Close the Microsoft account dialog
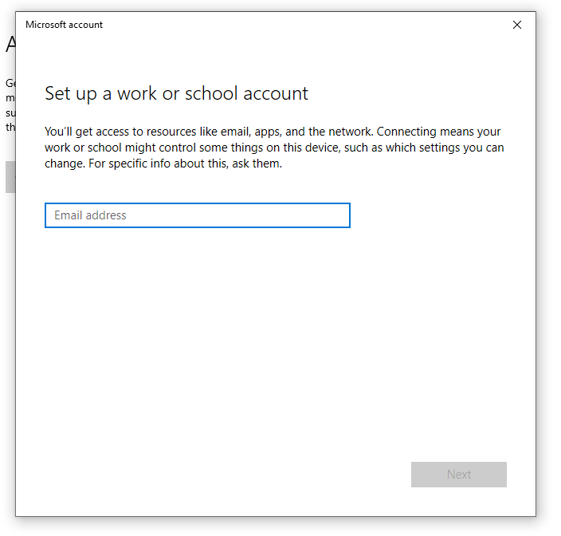Image resolution: width=561 pixels, height=536 pixels. pos(517,25)
